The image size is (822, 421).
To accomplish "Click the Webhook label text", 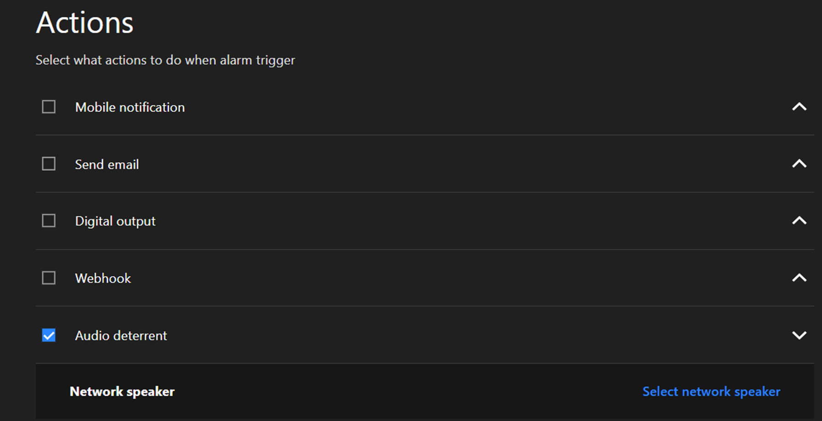I will 103,279.
